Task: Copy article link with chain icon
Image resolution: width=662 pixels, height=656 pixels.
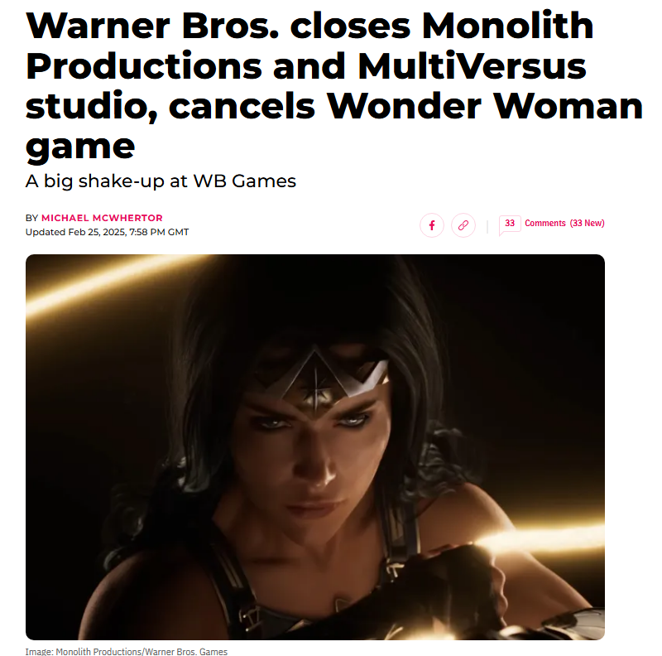Action: coord(463,225)
